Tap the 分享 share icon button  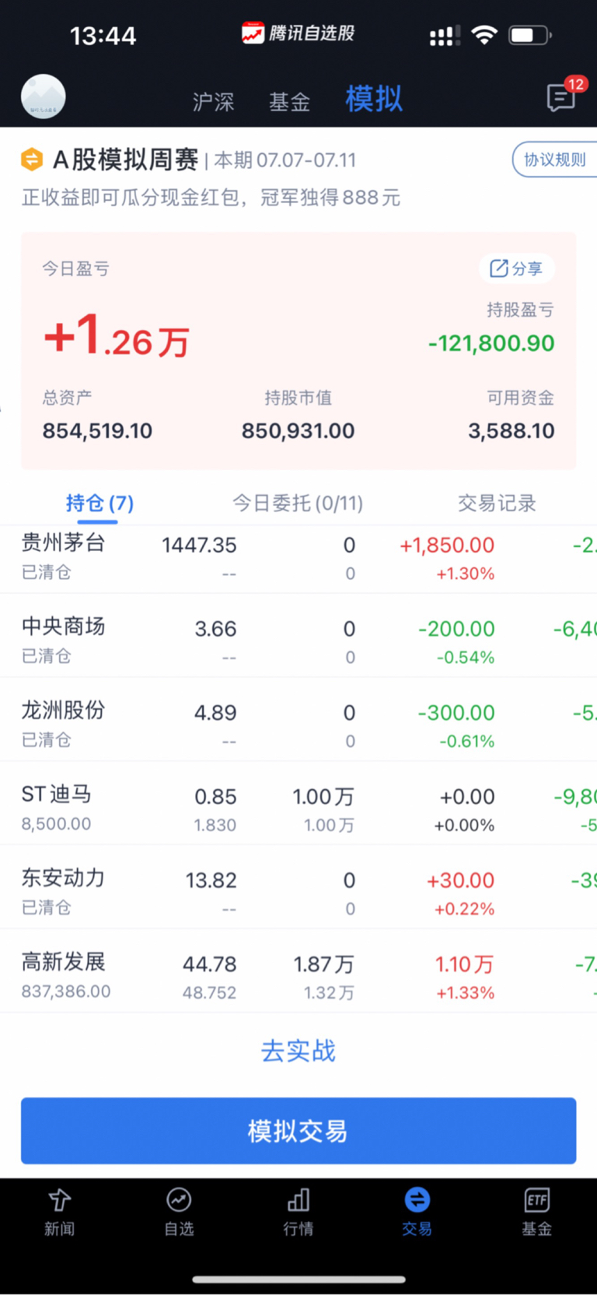coord(516,268)
